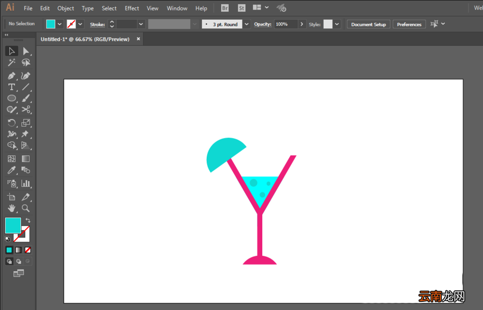Enable Draw Behind mode
483x310 pixels.
coord(19,261)
